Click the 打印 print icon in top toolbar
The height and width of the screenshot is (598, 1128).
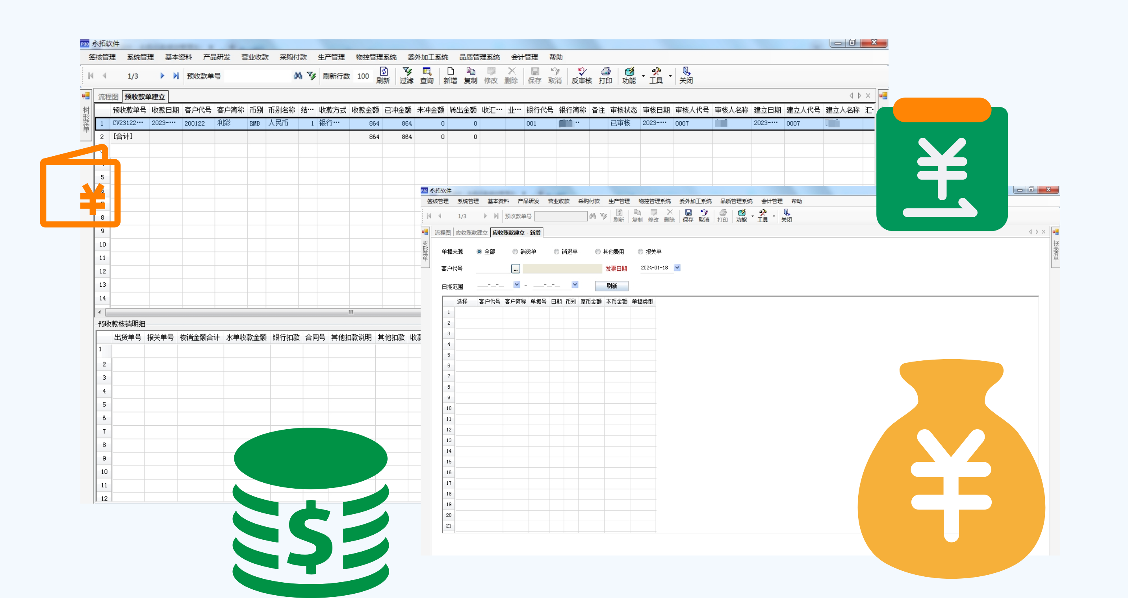(x=605, y=75)
